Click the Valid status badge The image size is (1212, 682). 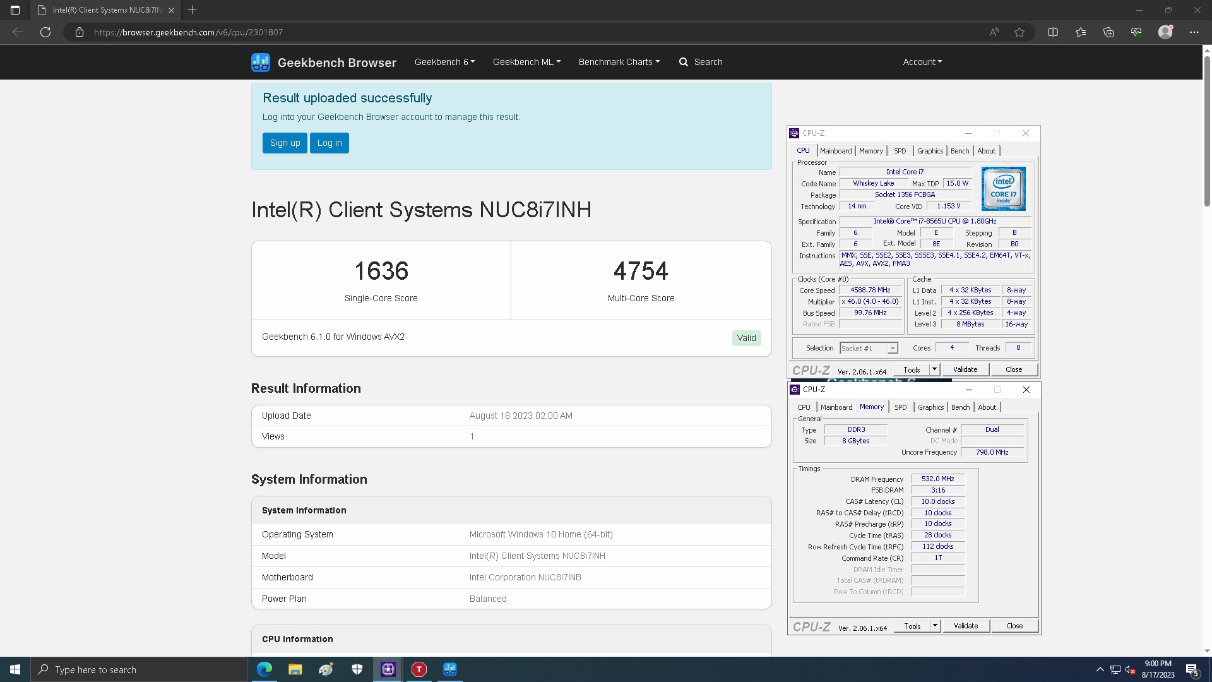746,338
